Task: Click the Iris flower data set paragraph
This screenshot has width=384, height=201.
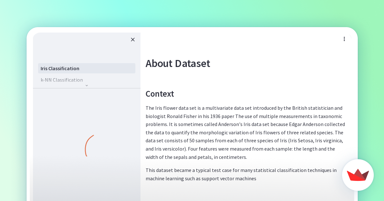Action: pos(245,132)
